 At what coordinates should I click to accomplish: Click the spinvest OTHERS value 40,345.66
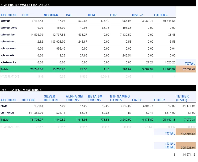click(169, 21)
